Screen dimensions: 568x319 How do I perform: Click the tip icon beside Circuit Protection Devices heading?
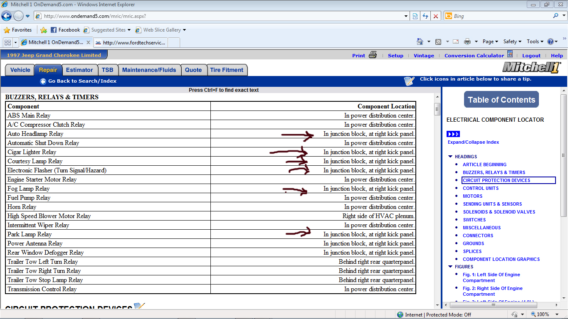(139, 306)
